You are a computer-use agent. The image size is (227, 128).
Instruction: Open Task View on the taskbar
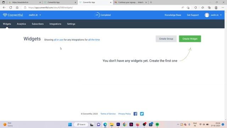(92, 124)
